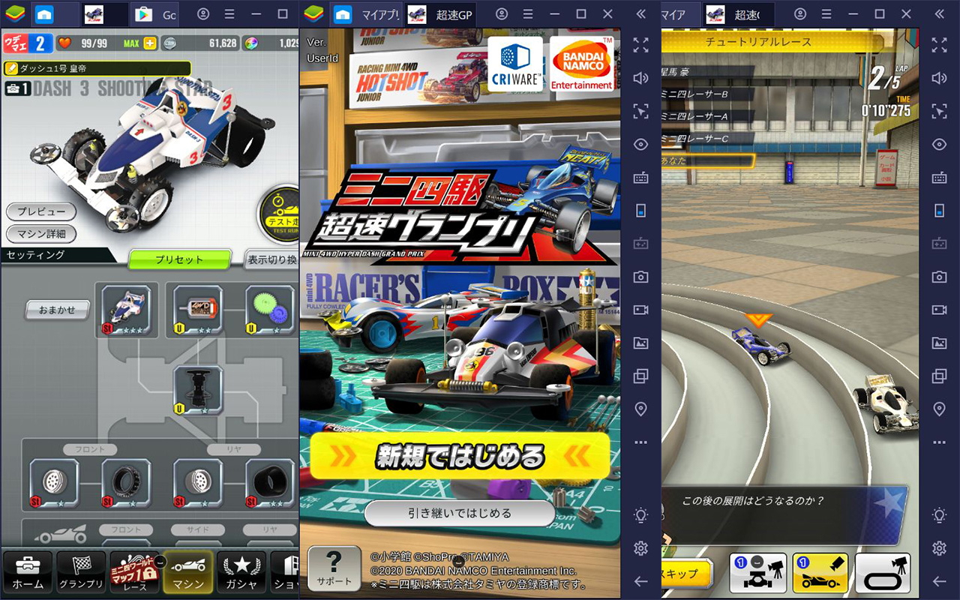Click おまかせ auto-setup button

[x=58, y=310]
